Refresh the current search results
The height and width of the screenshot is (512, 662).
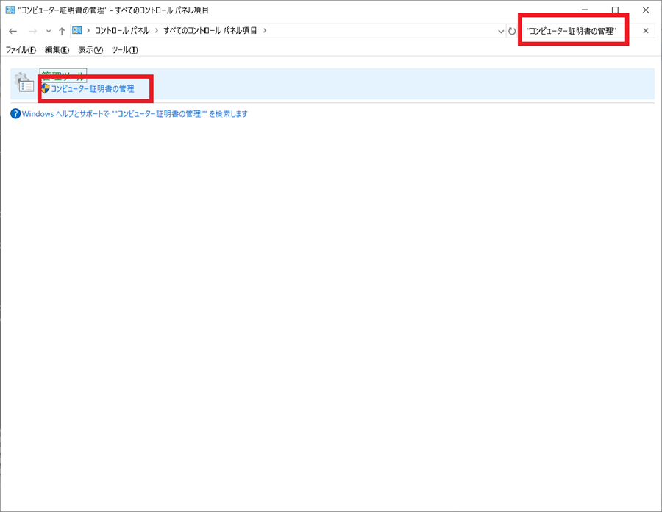point(513,31)
